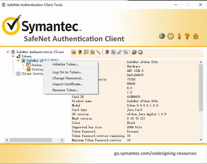Collapse the Tokens tree node
The width and height of the screenshot is (207, 164).
point(13,56)
